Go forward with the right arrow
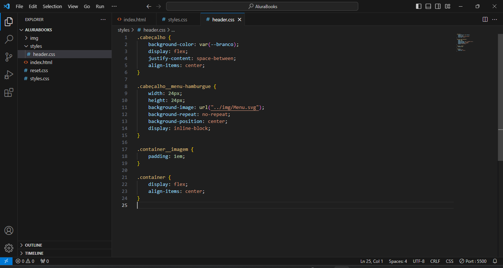The image size is (503, 268). tap(158, 6)
